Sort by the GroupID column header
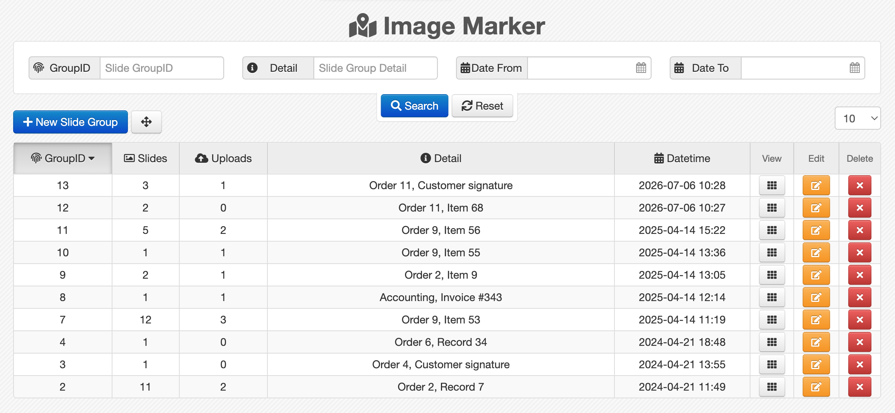This screenshot has height=413, width=895. click(x=63, y=158)
